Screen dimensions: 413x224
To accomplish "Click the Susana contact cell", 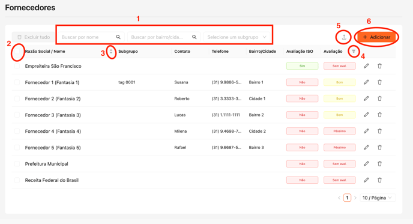I will pos(181,82).
